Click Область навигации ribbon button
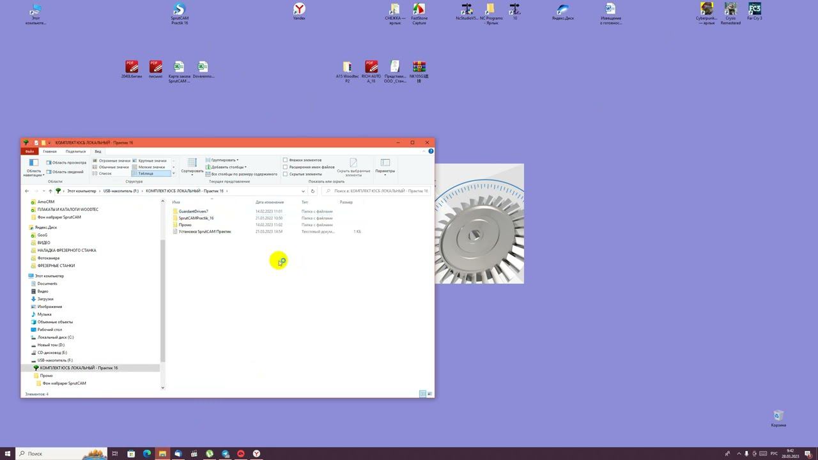The height and width of the screenshot is (460, 818). 33,167
